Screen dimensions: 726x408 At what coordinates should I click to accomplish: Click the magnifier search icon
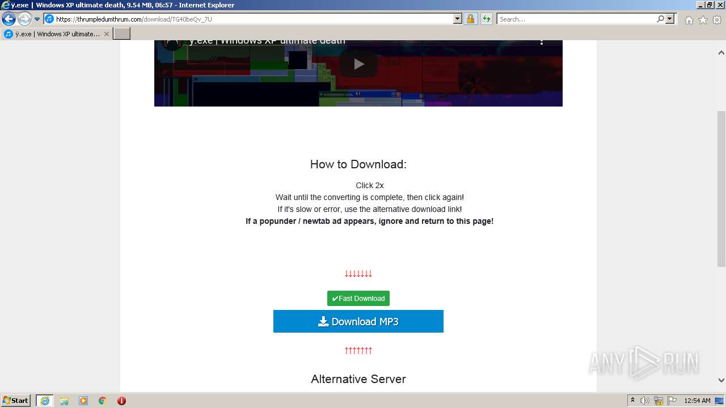tap(660, 19)
